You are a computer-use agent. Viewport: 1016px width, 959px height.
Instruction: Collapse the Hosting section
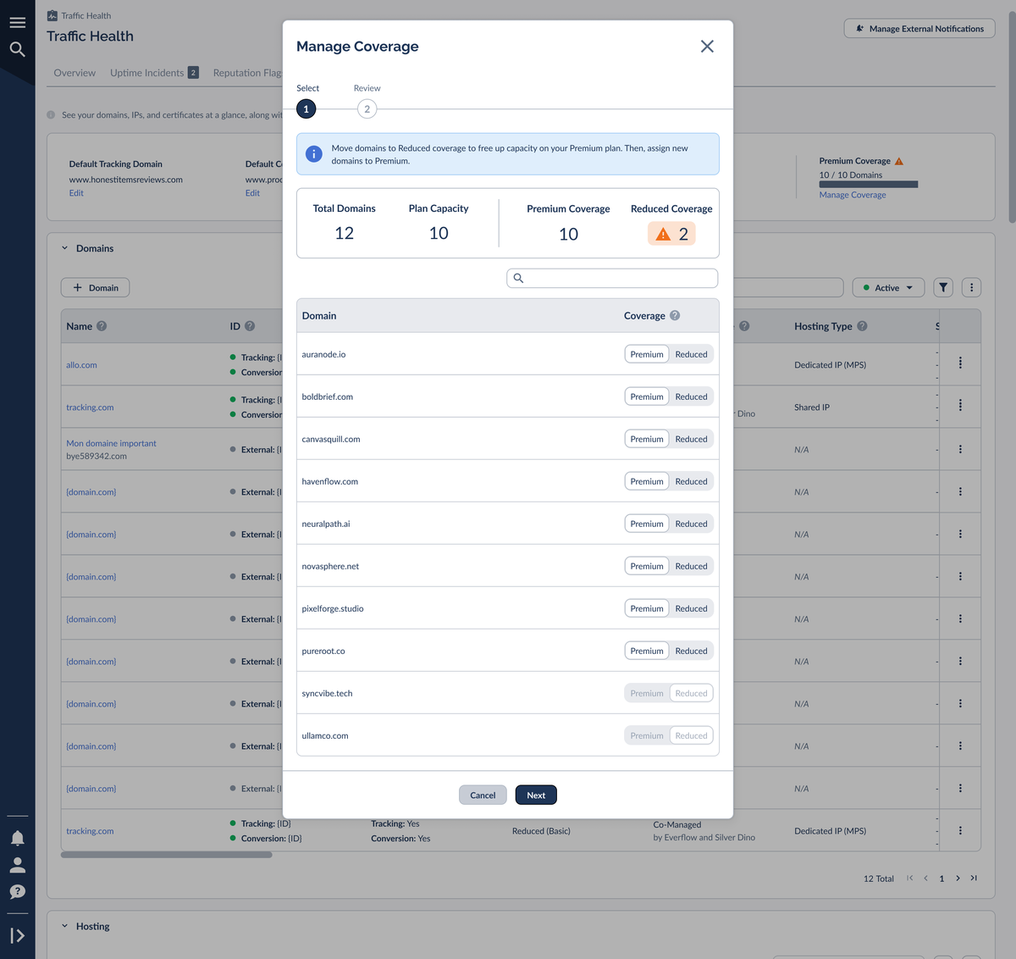click(64, 926)
